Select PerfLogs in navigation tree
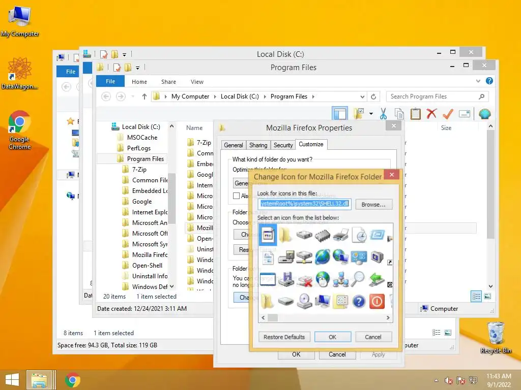521x390 pixels. pyautogui.click(x=138, y=148)
